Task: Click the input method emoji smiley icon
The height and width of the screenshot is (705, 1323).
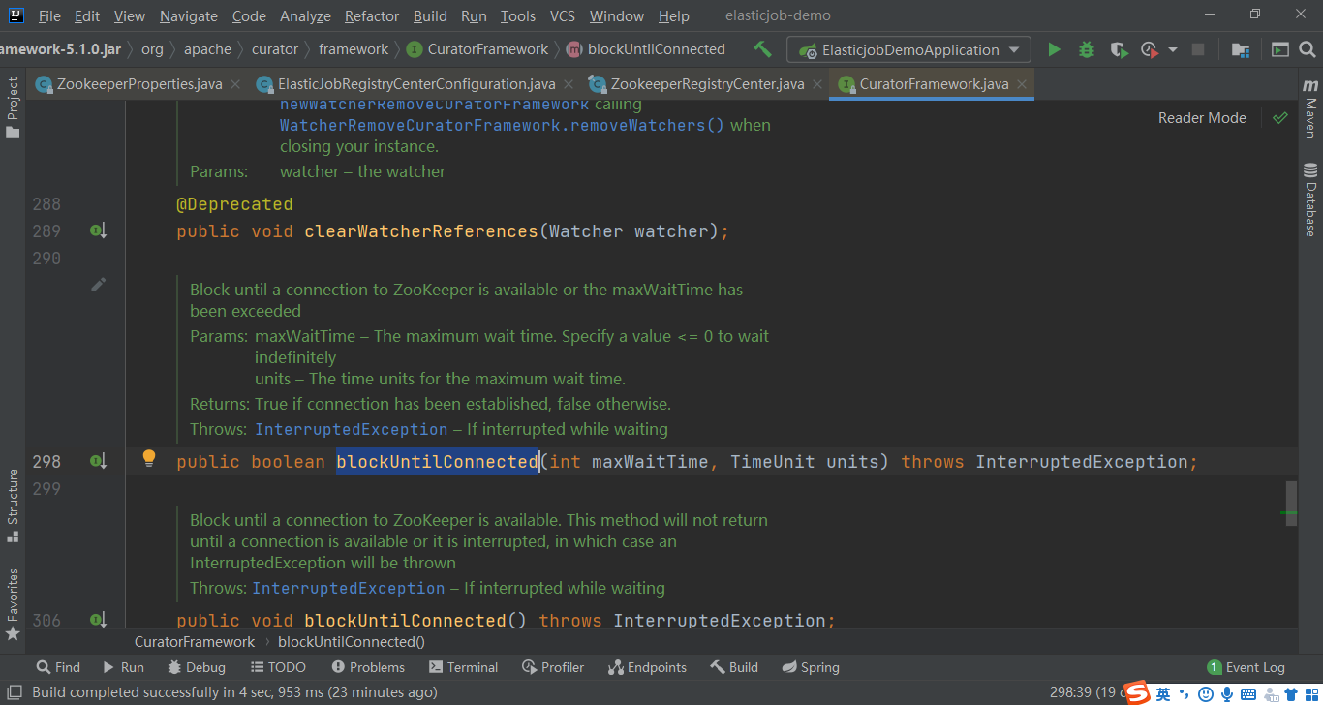Action: point(1206,693)
